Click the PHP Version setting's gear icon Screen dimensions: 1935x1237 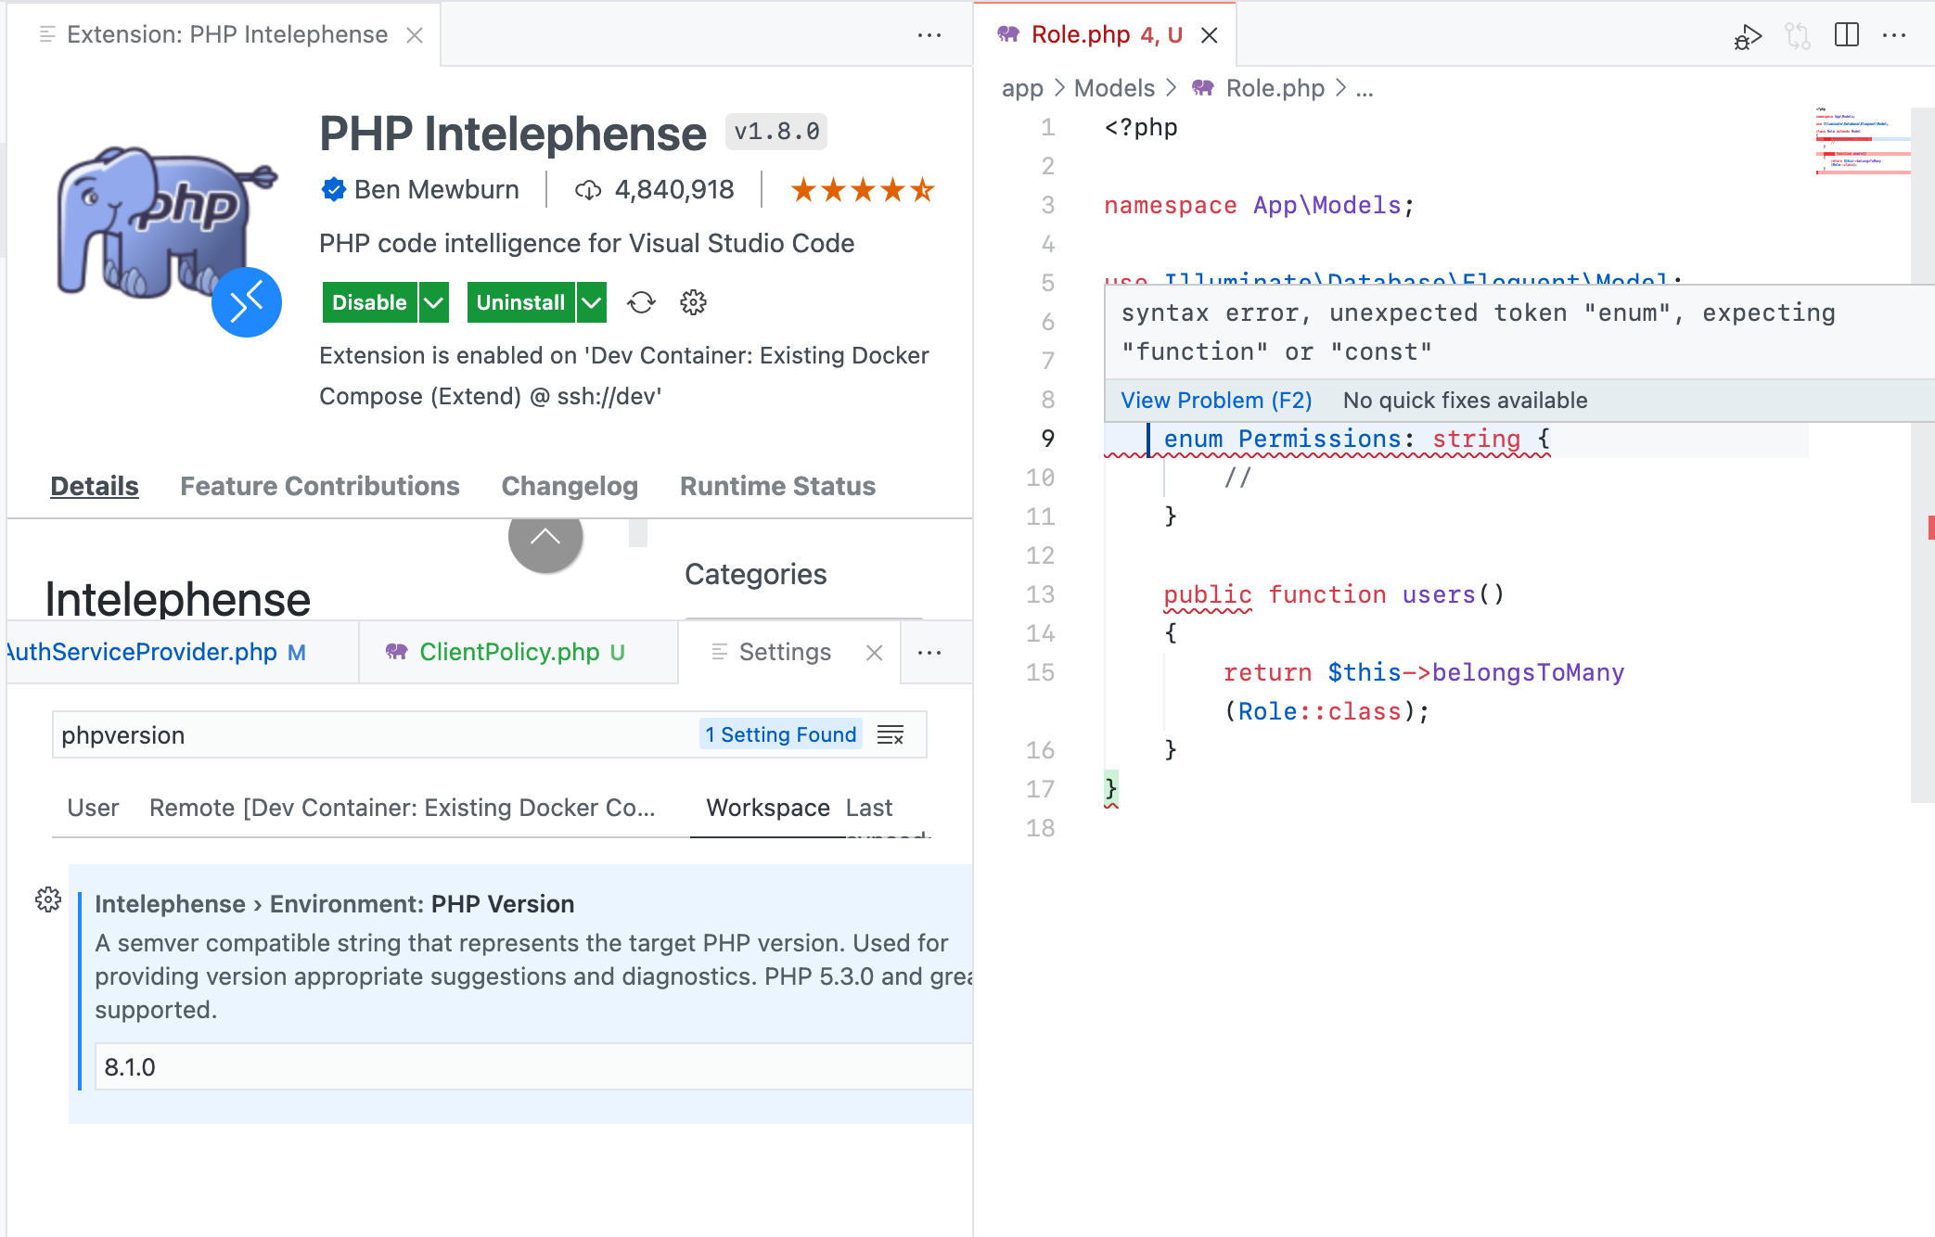(48, 899)
